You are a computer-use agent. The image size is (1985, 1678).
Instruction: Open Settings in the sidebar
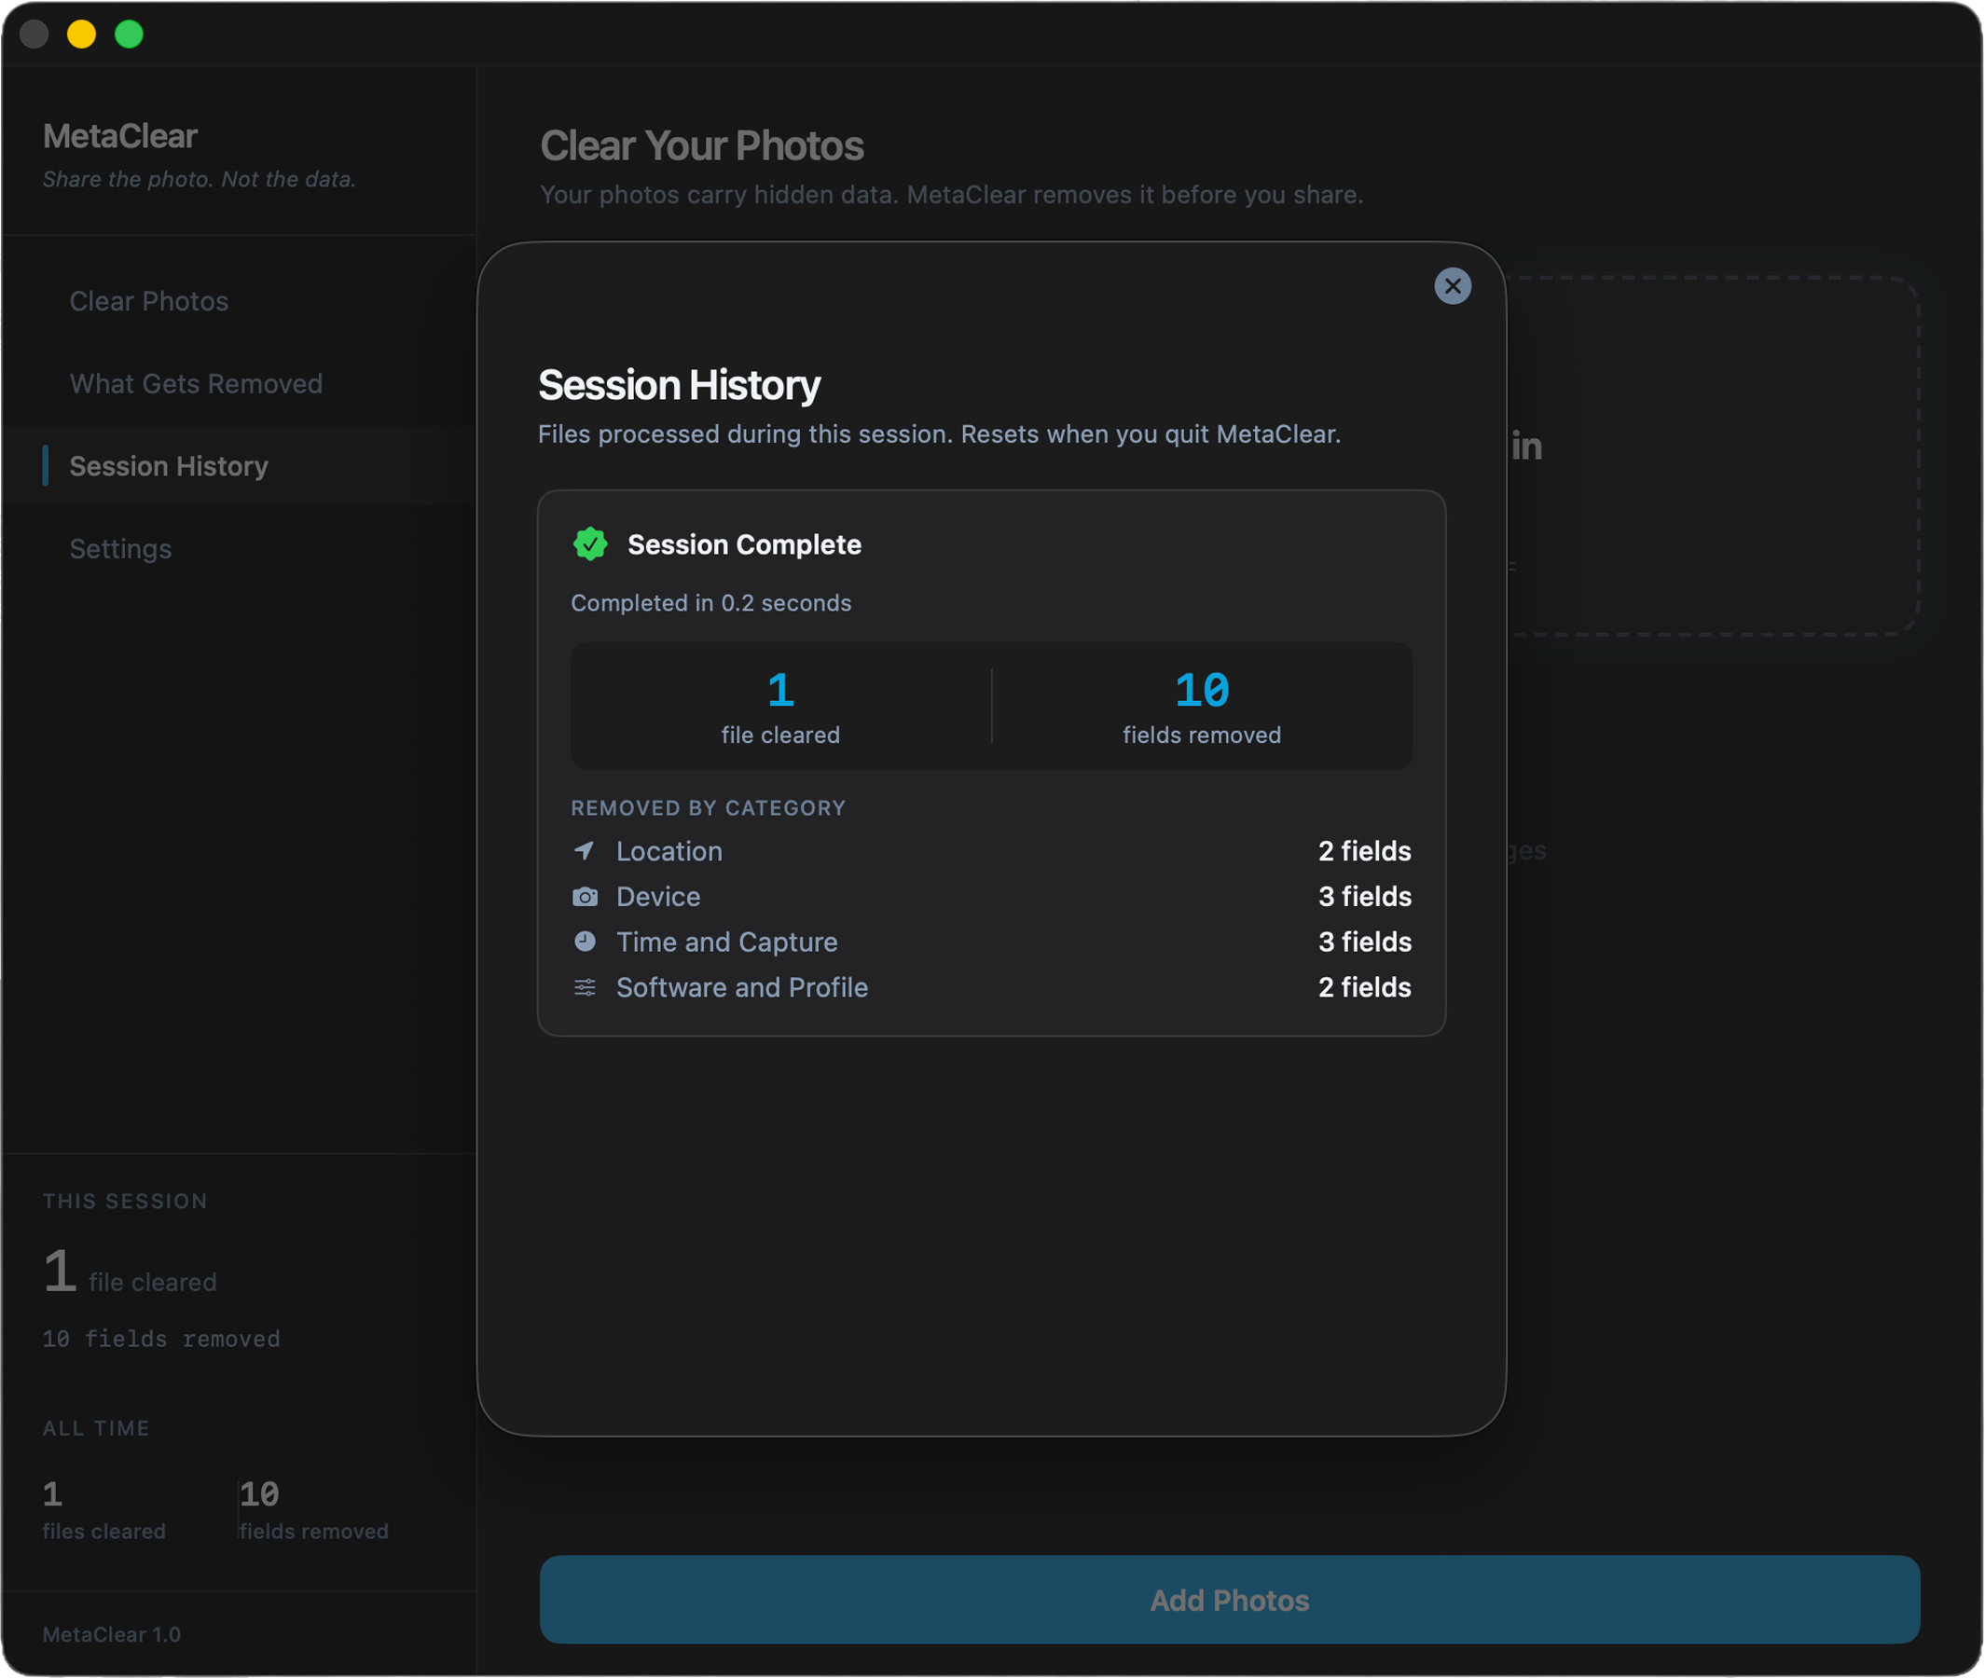click(x=120, y=549)
